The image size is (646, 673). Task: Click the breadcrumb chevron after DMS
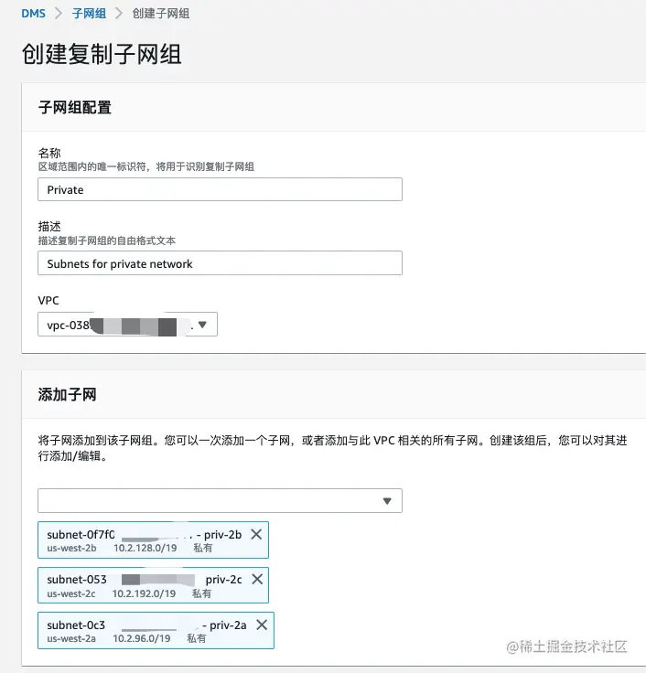(59, 14)
